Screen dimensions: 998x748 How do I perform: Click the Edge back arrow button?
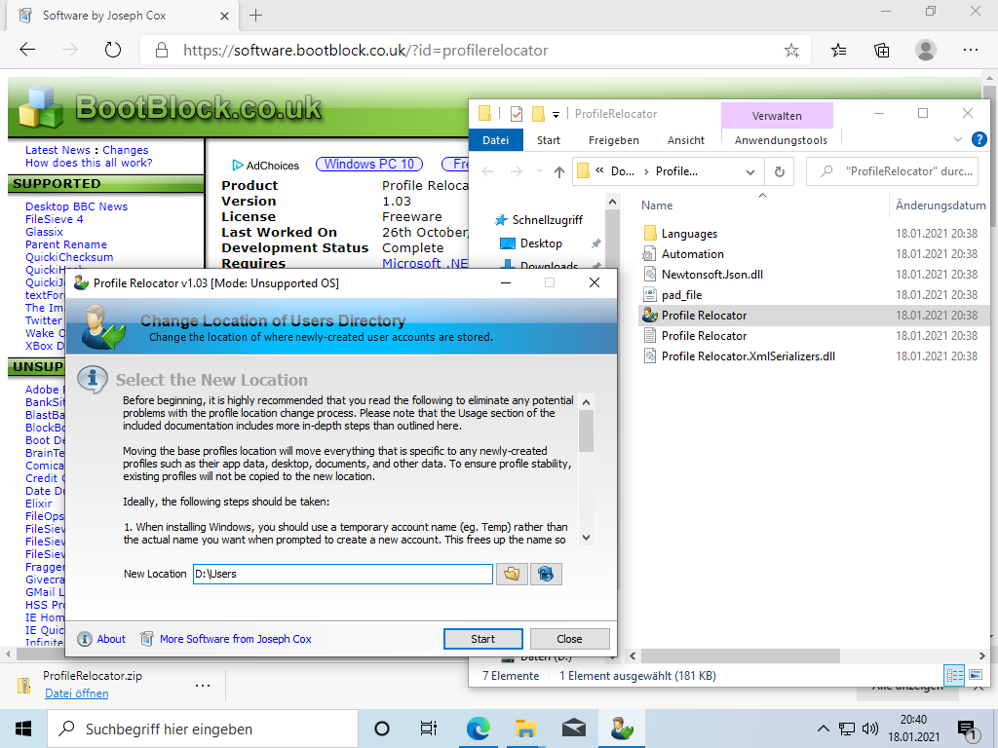pos(27,50)
